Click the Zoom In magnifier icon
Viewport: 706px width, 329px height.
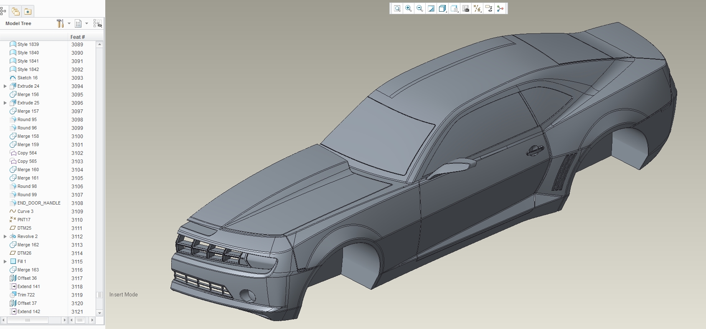click(x=409, y=8)
